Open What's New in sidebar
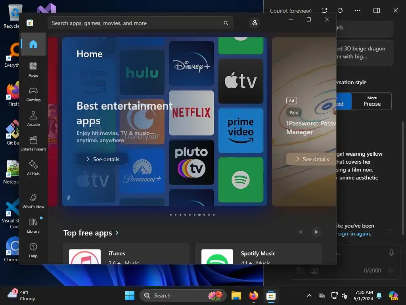Viewport: 406px width, 305px height. click(33, 201)
